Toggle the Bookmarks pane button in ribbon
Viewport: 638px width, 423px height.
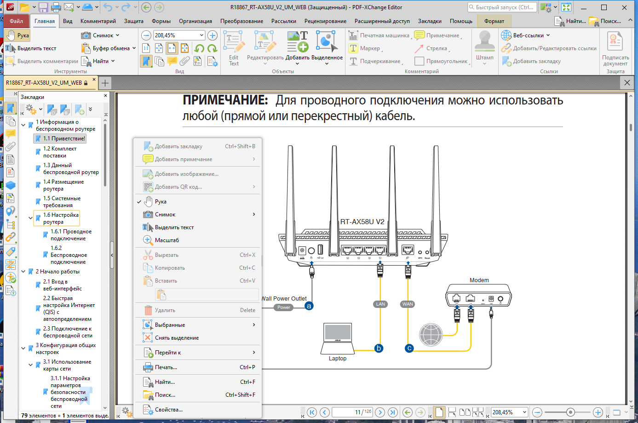click(146, 61)
